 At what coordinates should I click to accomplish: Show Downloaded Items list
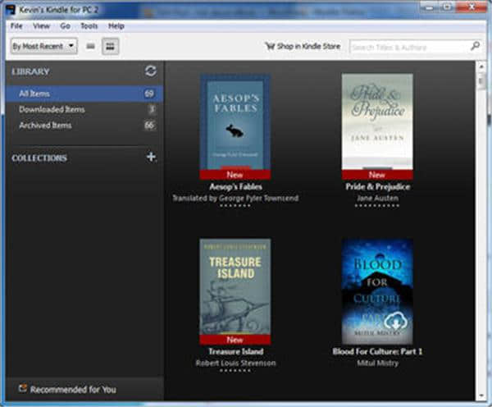[x=52, y=109]
